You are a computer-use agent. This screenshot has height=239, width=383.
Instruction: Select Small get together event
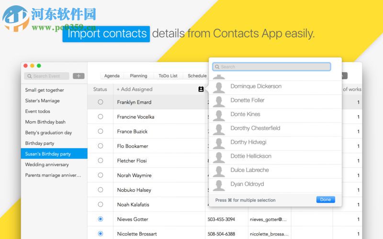(x=54, y=90)
